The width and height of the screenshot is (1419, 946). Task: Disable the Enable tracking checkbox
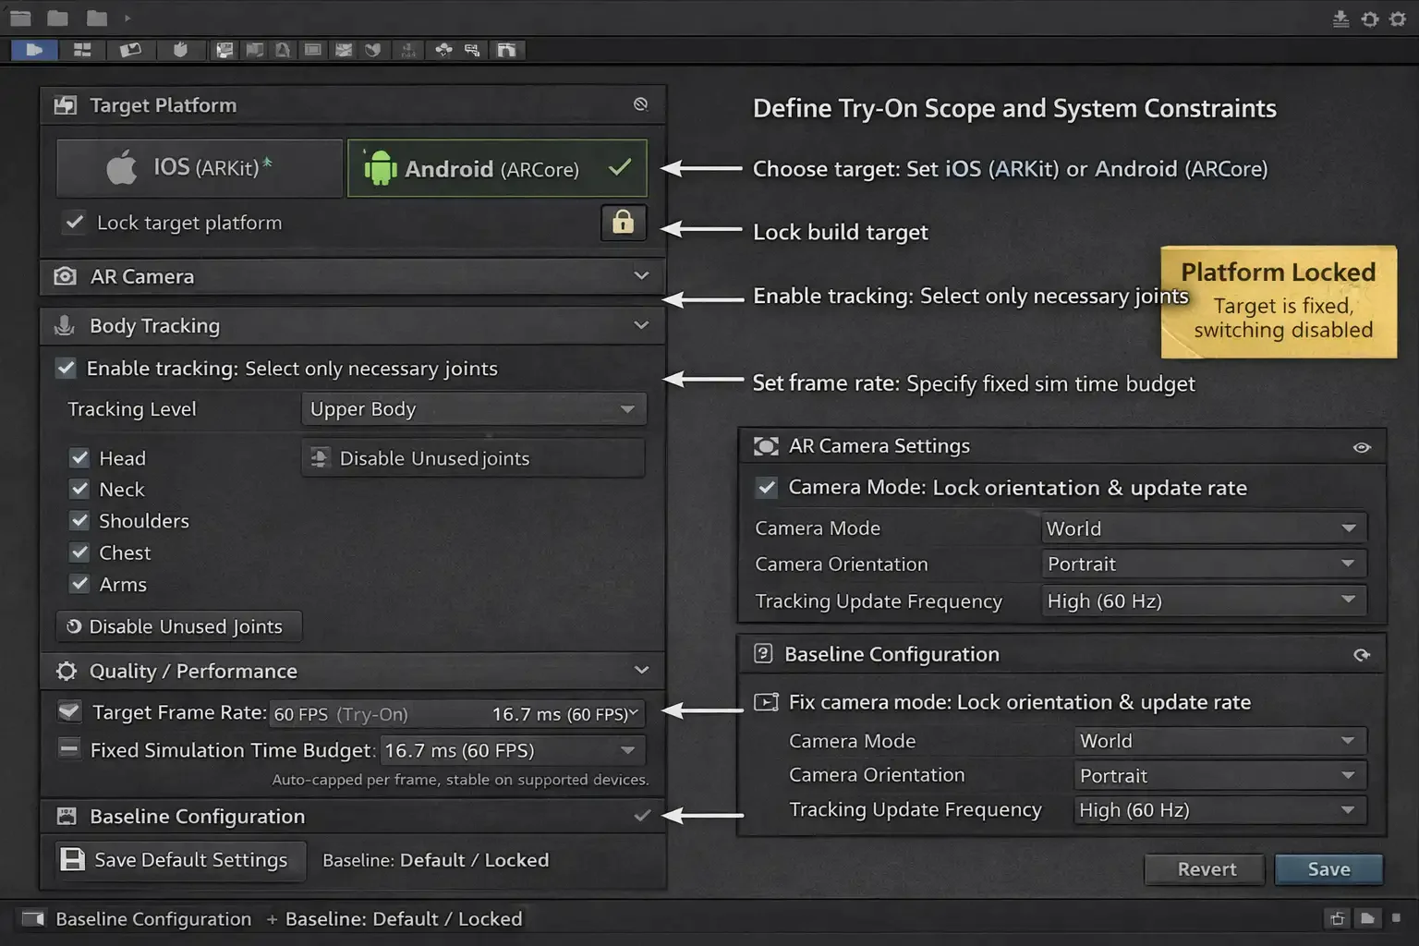(65, 368)
